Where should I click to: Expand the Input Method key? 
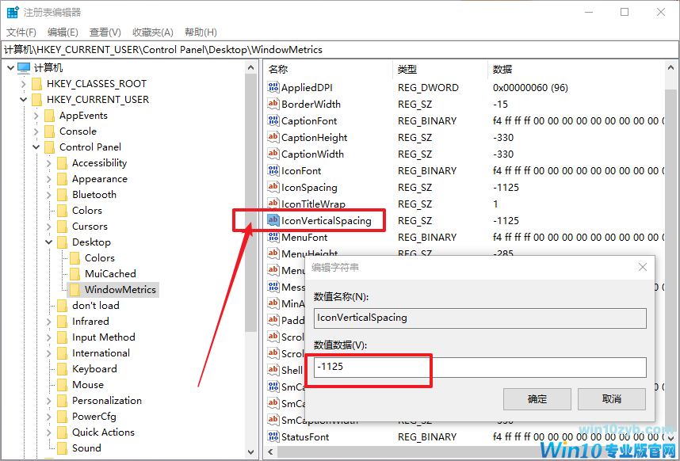[x=48, y=337]
